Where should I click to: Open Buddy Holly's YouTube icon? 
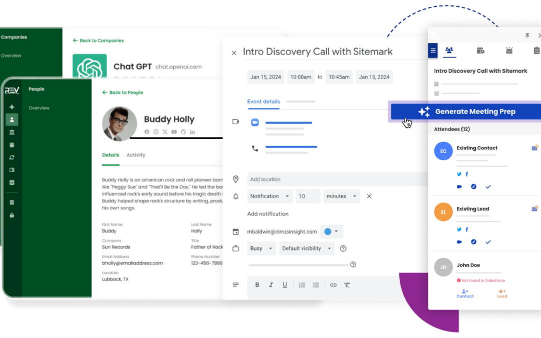(174, 132)
